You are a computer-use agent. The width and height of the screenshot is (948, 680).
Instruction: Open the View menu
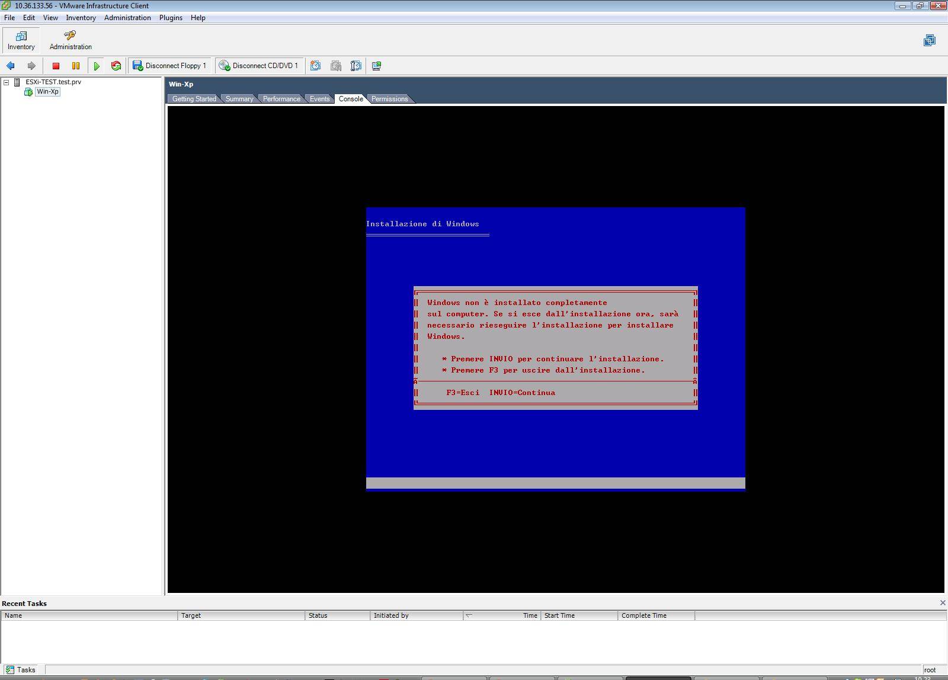[50, 18]
